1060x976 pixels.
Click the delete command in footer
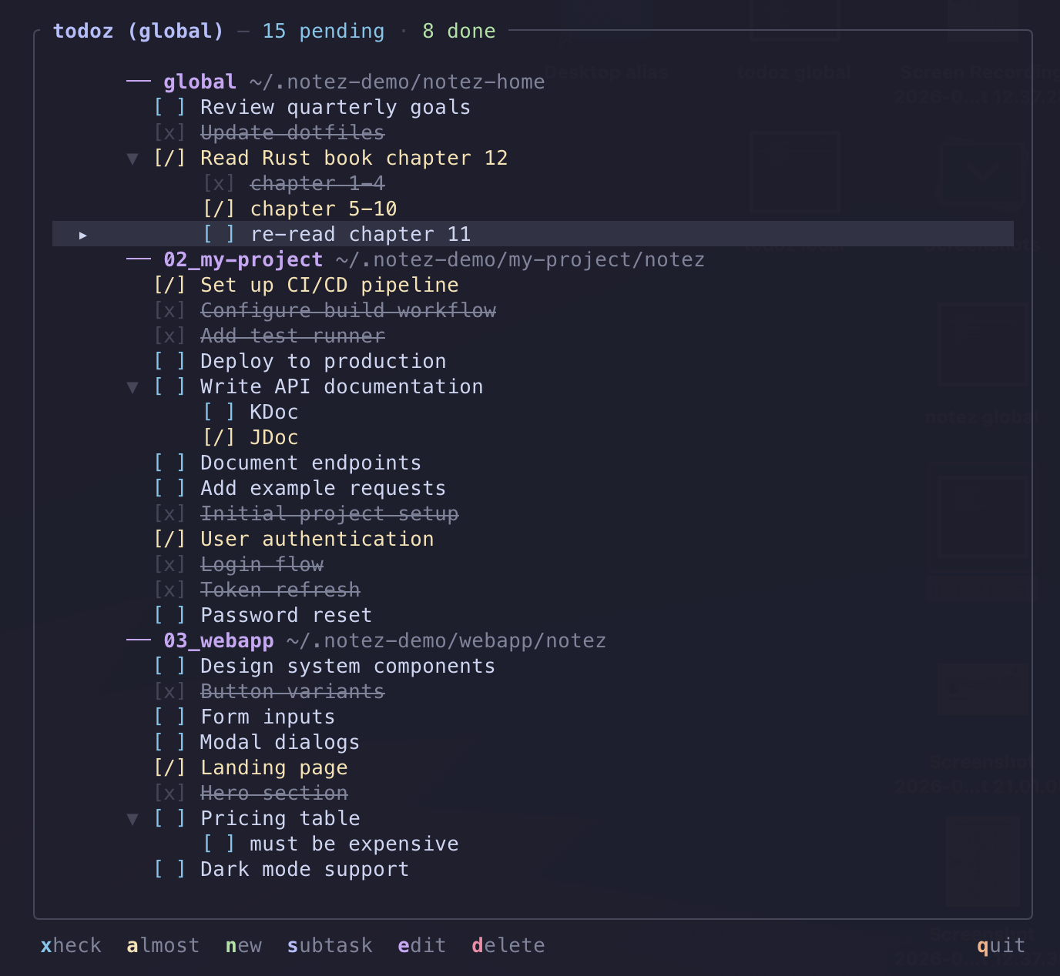click(508, 945)
